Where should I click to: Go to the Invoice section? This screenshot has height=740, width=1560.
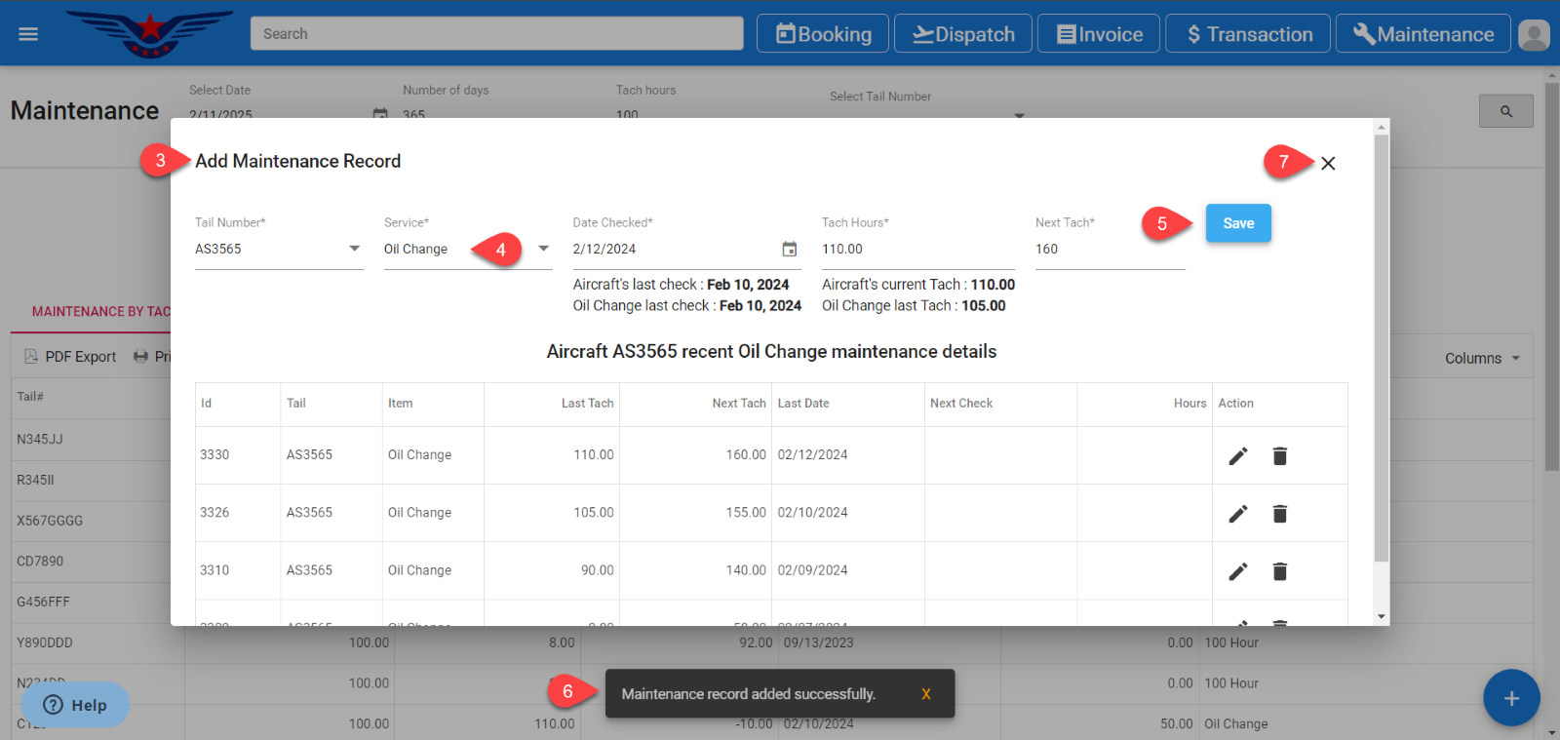[x=1099, y=34]
